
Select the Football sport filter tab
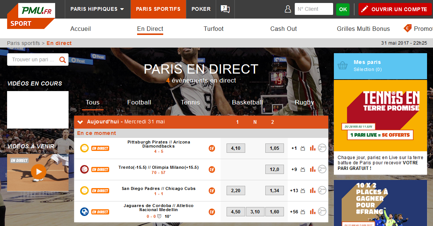point(139,103)
